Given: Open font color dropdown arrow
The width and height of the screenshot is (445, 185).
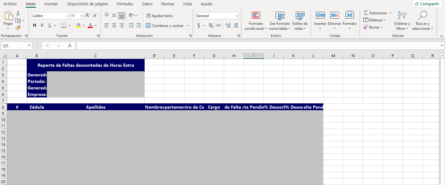Looking at the screenshot, I should [x=96, y=25].
